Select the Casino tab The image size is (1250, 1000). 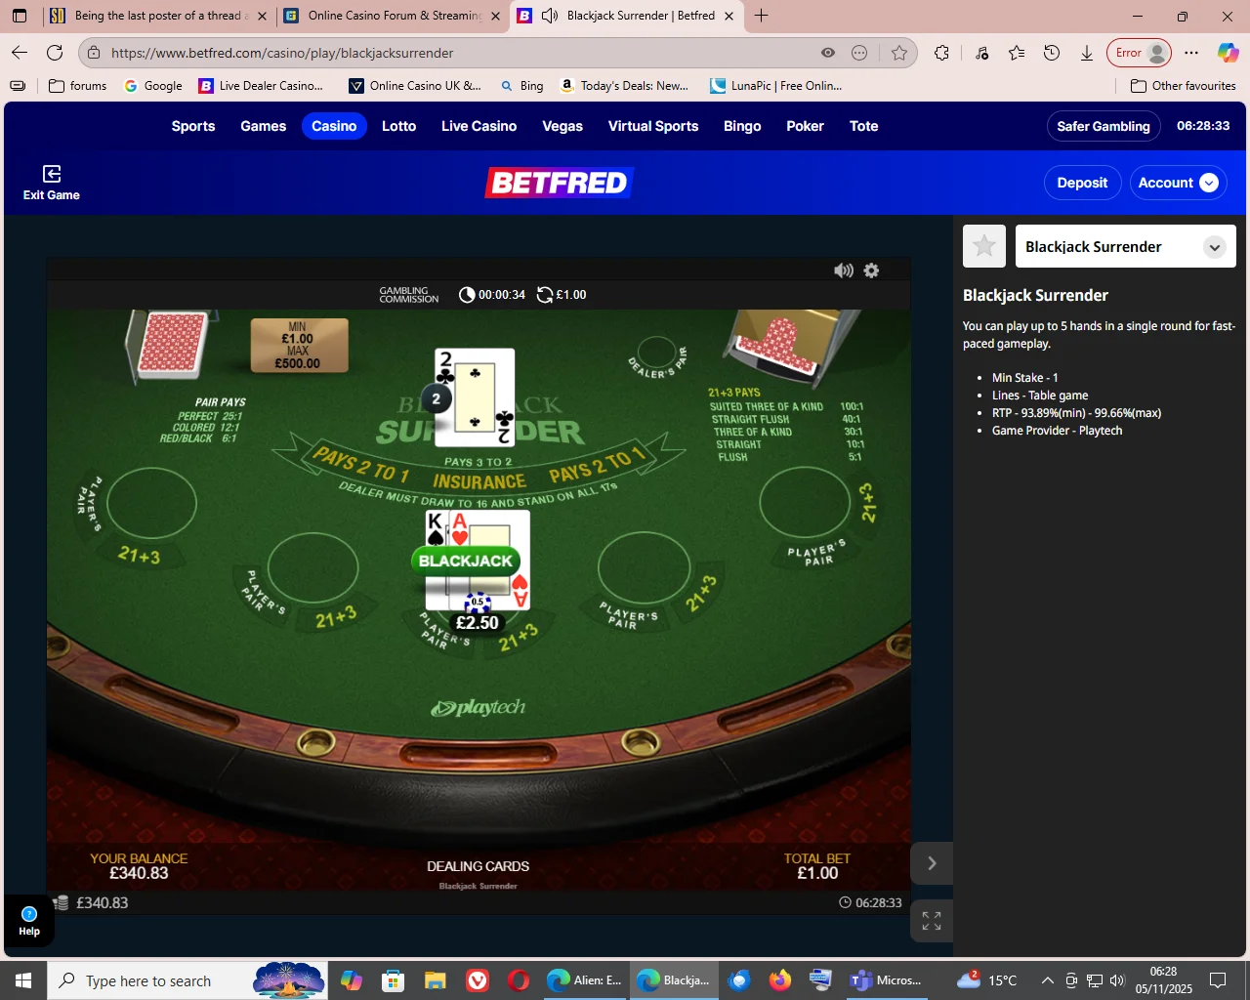334,126
